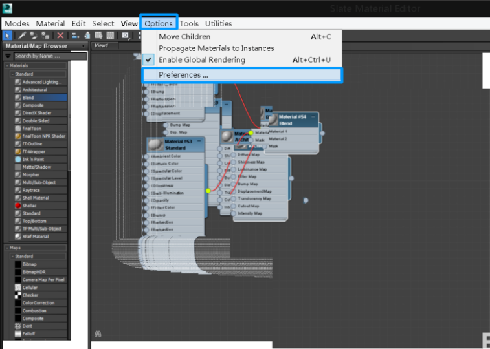The image size is (490, 349).
Task: Click Material #54 node output socket
Action: [x=322, y=133]
